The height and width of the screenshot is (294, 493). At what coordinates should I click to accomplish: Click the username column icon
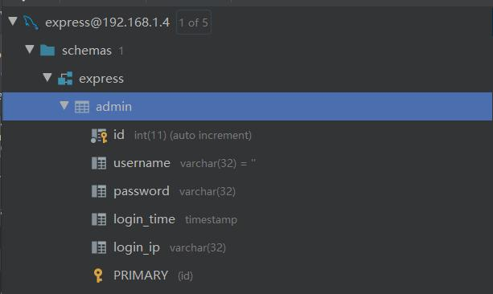[x=99, y=163]
